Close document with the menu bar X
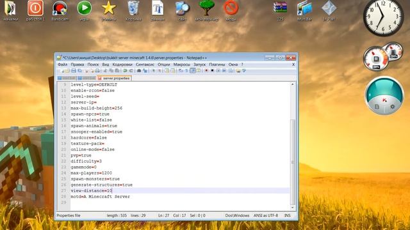Image resolution: width=410 pixels, height=230 pixels. tap(293, 65)
